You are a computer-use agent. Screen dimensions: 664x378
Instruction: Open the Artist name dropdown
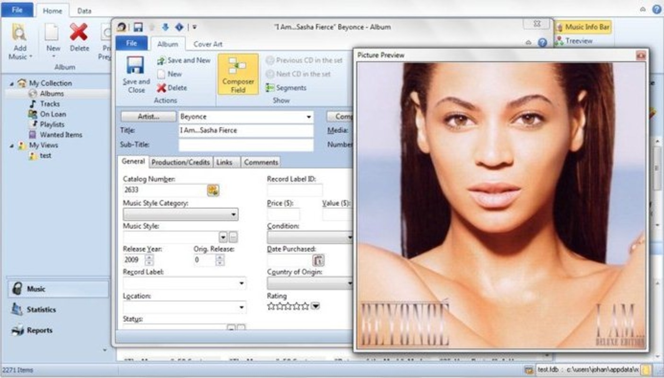tap(308, 117)
